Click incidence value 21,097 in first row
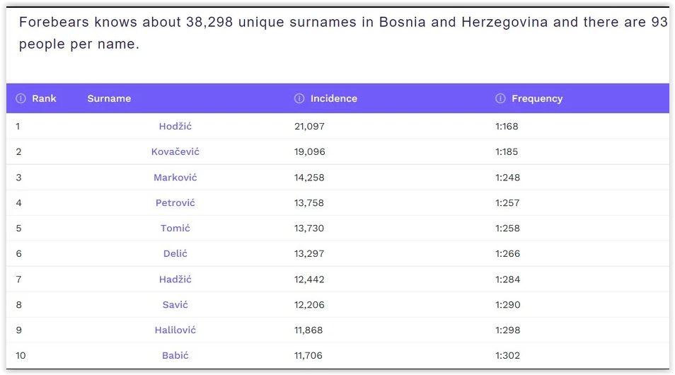The height and width of the screenshot is (375, 675). [x=309, y=126]
